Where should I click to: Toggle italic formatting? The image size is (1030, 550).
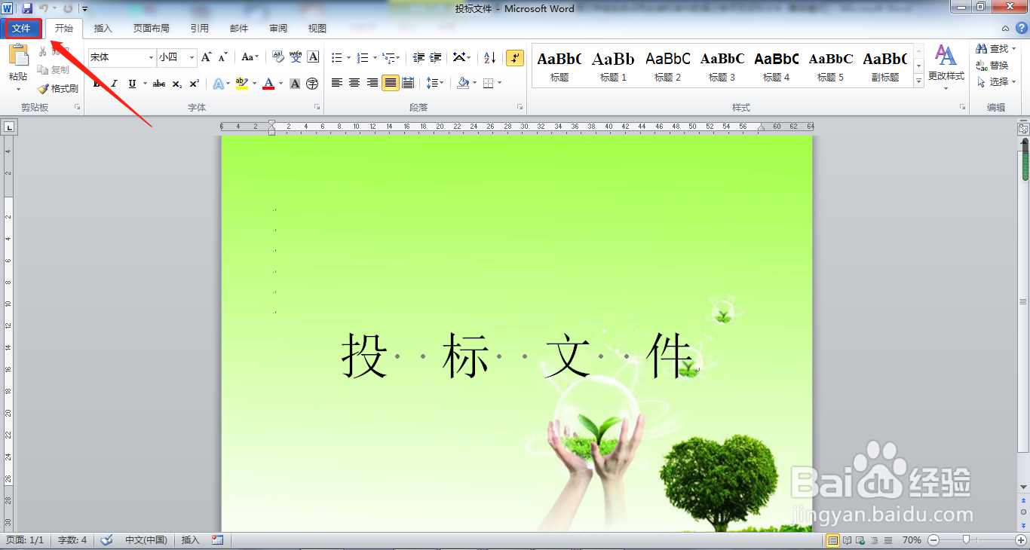tap(115, 83)
